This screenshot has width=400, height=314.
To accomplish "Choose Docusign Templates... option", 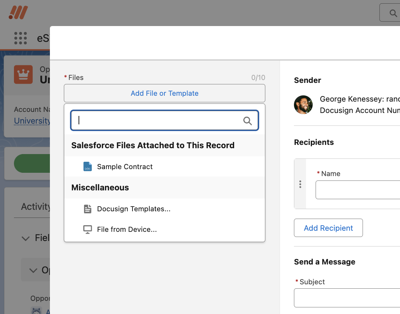I will pyautogui.click(x=164, y=209).
